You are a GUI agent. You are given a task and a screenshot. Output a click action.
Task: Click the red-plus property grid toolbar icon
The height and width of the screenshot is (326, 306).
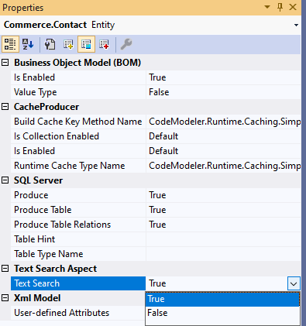pos(105,44)
